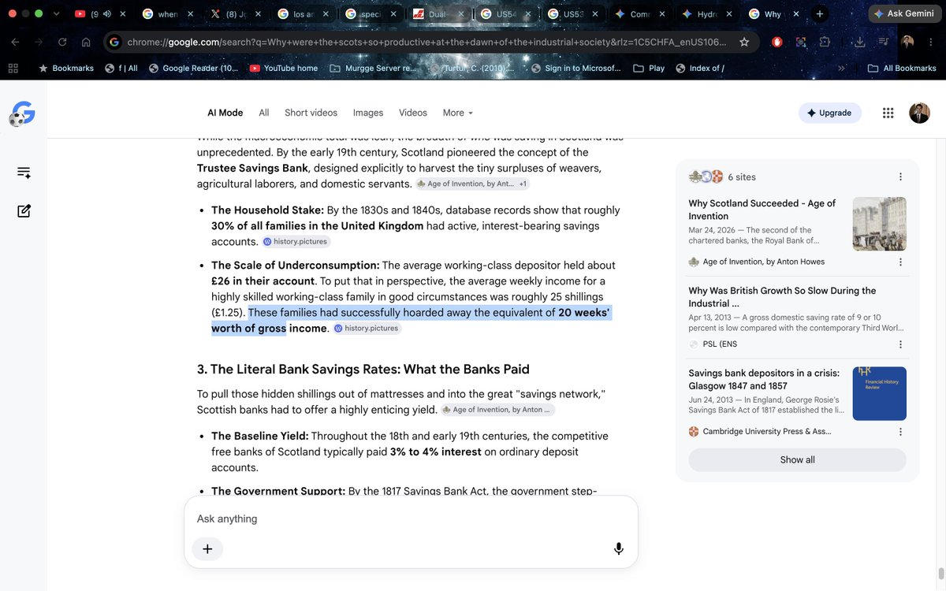Open options for the PSL (ENS source
The height and width of the screenshot is (591, 946).
click(900, 344)
